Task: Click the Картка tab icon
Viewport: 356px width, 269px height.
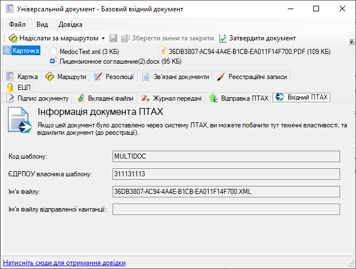Action: pos(10,77)
